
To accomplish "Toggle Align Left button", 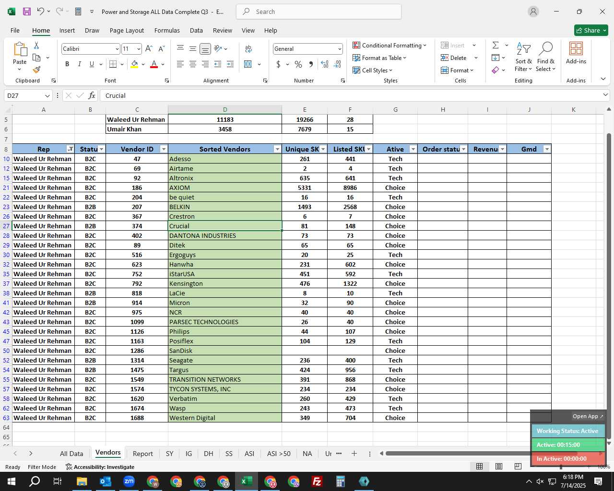I will (x=180, y=64).
